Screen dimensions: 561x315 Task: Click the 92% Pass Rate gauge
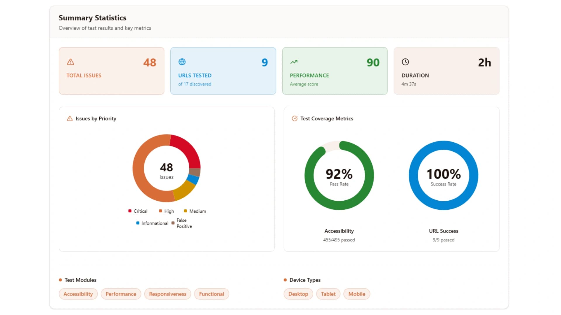coord(339,176)
